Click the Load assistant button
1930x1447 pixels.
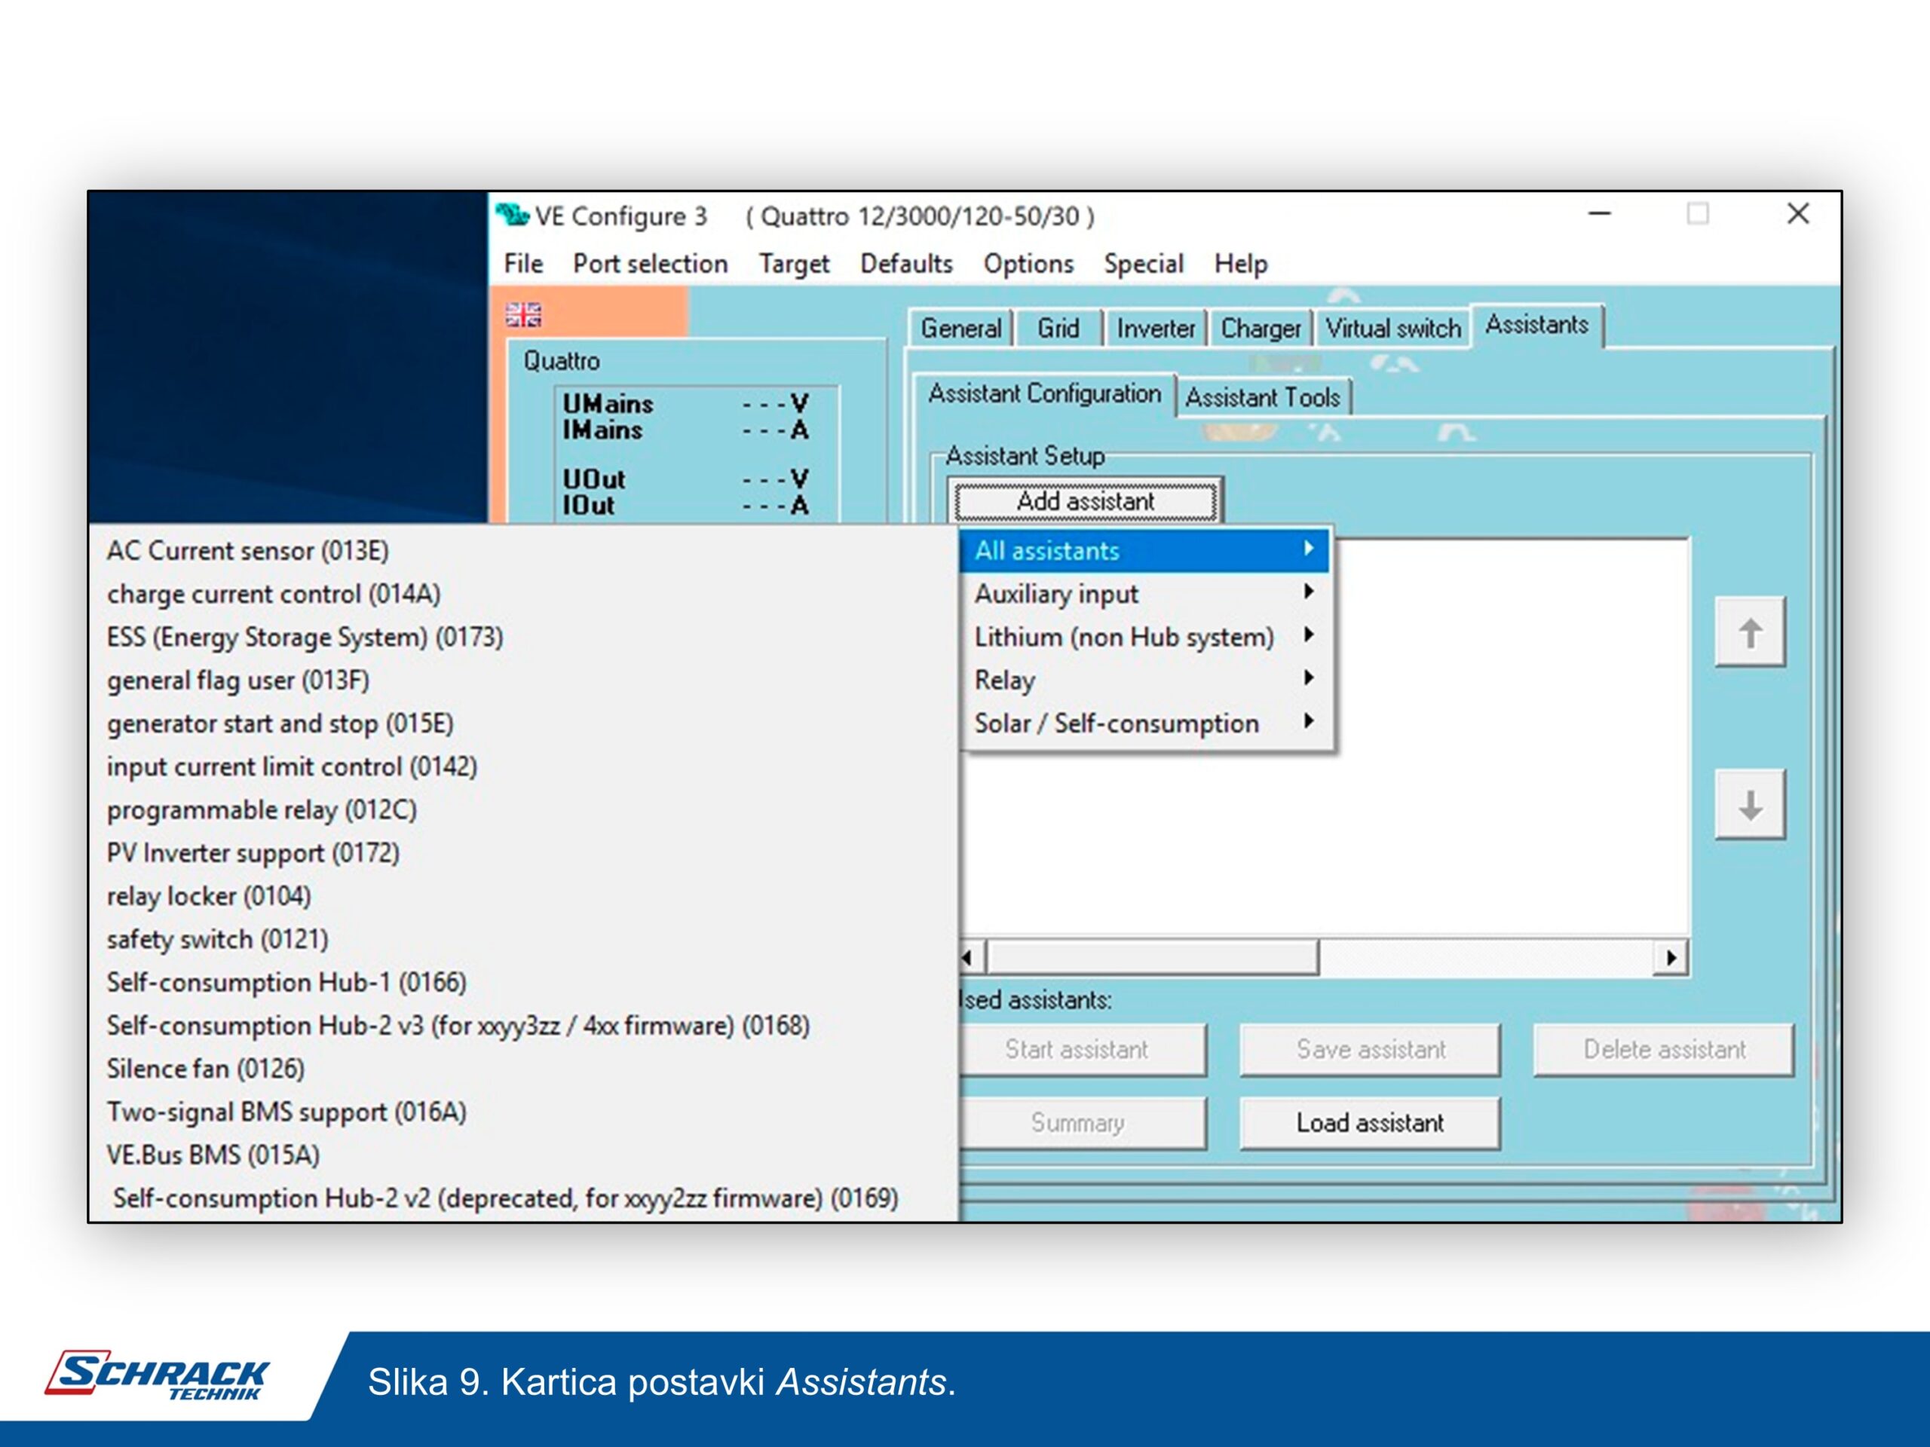click(1369, 1122)
